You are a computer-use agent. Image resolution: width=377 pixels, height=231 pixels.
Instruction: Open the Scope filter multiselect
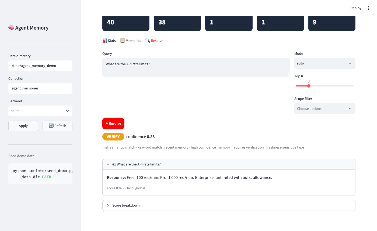click(325, 109)
